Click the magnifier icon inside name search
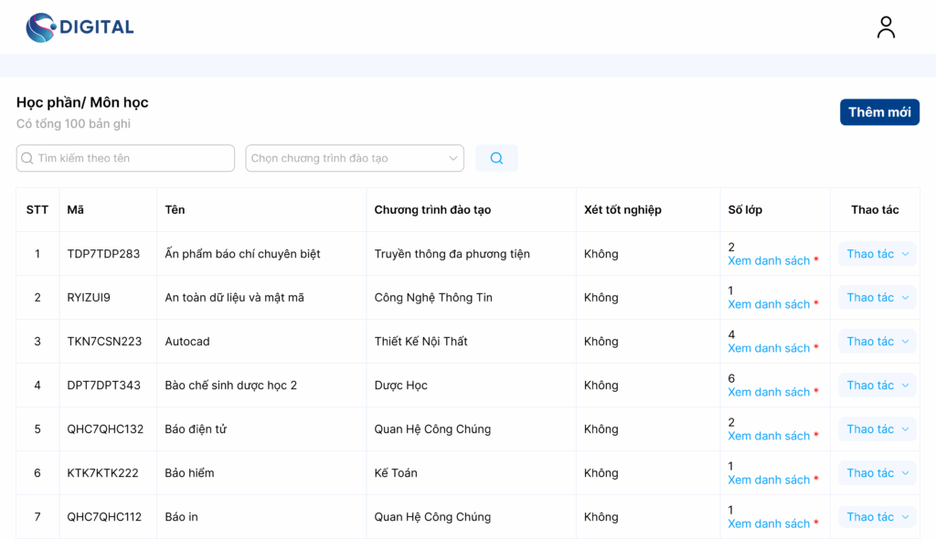This screenshot has width=936, height=539. pyautogui.click(x=27, y=158)
